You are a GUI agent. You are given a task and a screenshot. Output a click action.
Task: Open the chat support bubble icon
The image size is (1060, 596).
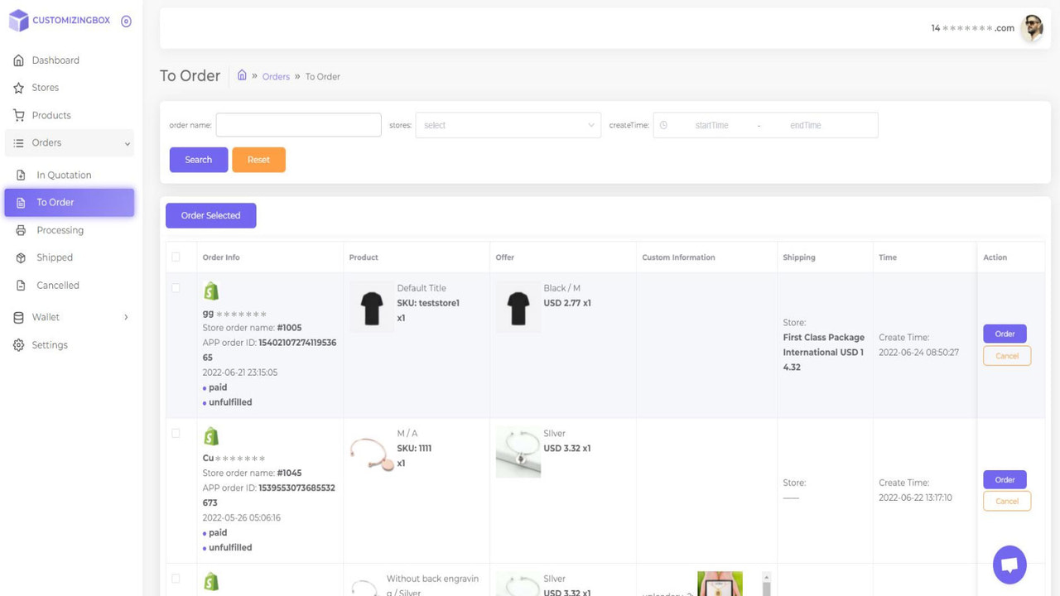1009,564
